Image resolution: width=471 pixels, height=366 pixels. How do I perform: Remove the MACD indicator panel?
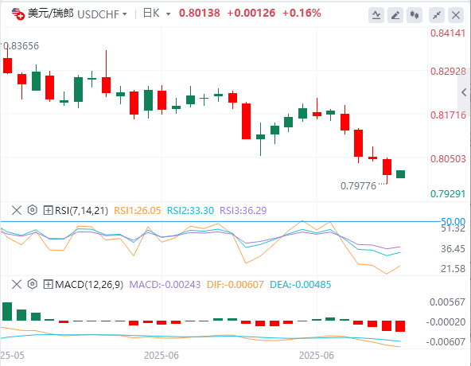coord(17,284)
